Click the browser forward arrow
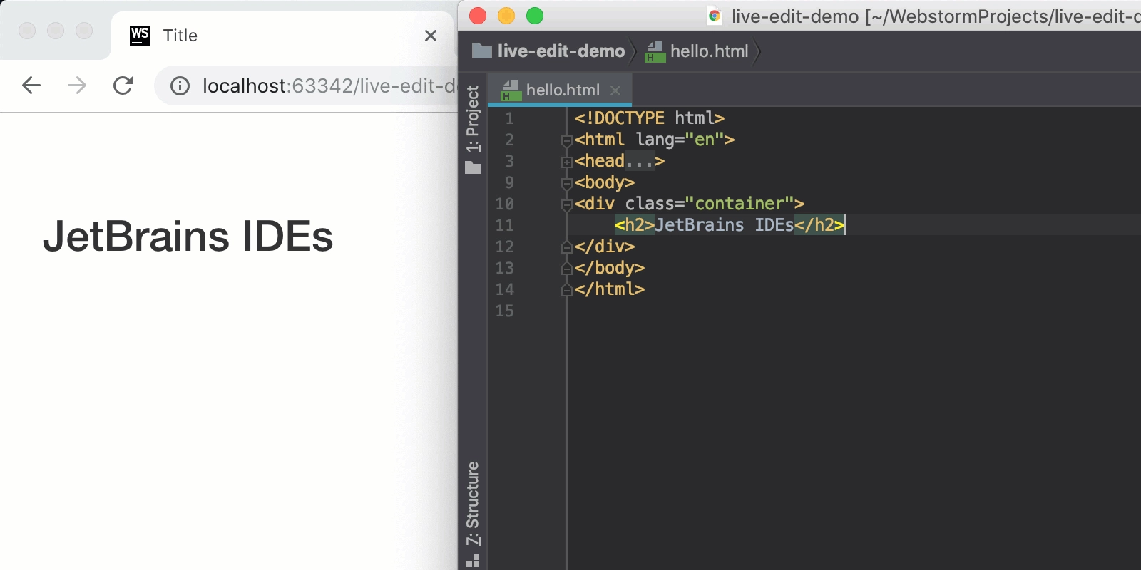Image resolution: width=1141 pixels, height=570 pixels. point(77,85)
